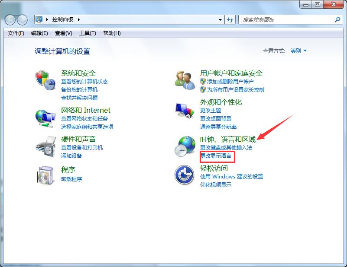Click 更改显示语言 link

216,156
